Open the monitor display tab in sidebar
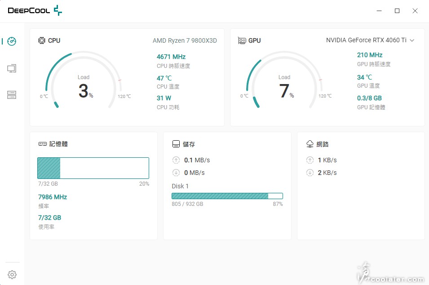This screenshot has width=429, height=285. tap(12, 68)
